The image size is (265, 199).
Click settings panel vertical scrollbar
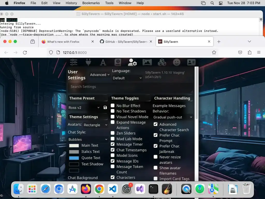coord(196,93)
